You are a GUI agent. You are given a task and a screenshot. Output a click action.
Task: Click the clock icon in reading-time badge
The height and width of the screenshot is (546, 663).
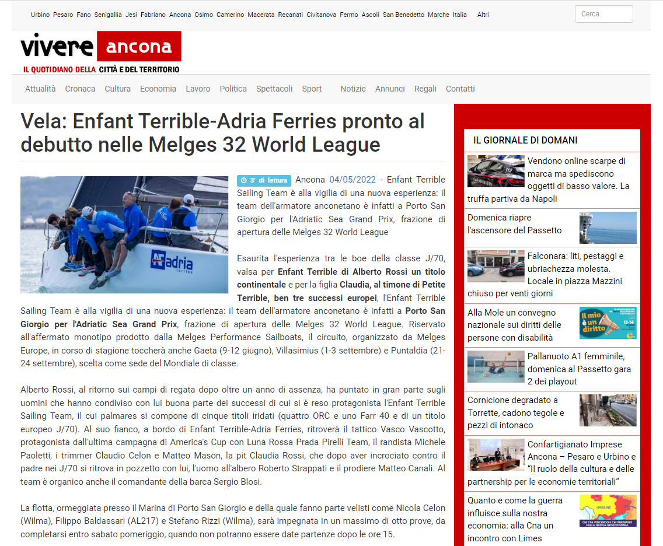[x=244, y=180]
